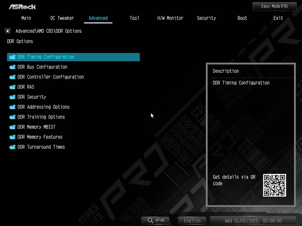Open DDR Controller Configuration submenu
This screenshot has width=302, height=226.
point(50,77)
